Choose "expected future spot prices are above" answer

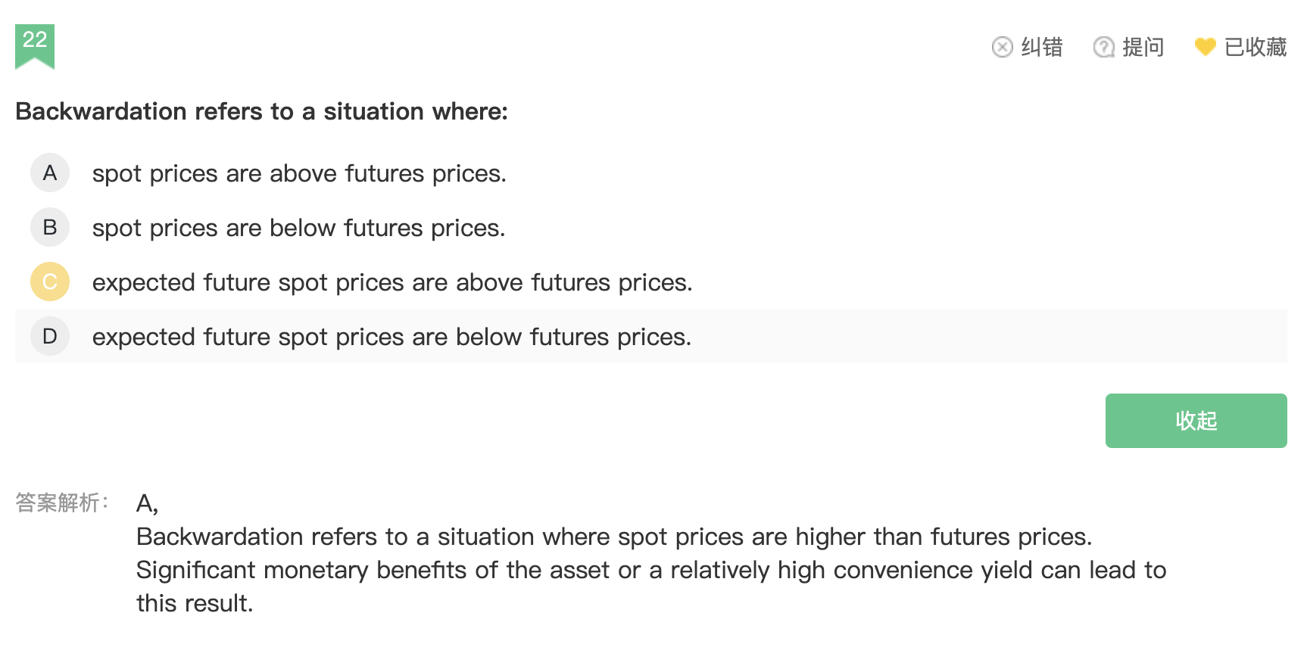[x=392, y=283]
